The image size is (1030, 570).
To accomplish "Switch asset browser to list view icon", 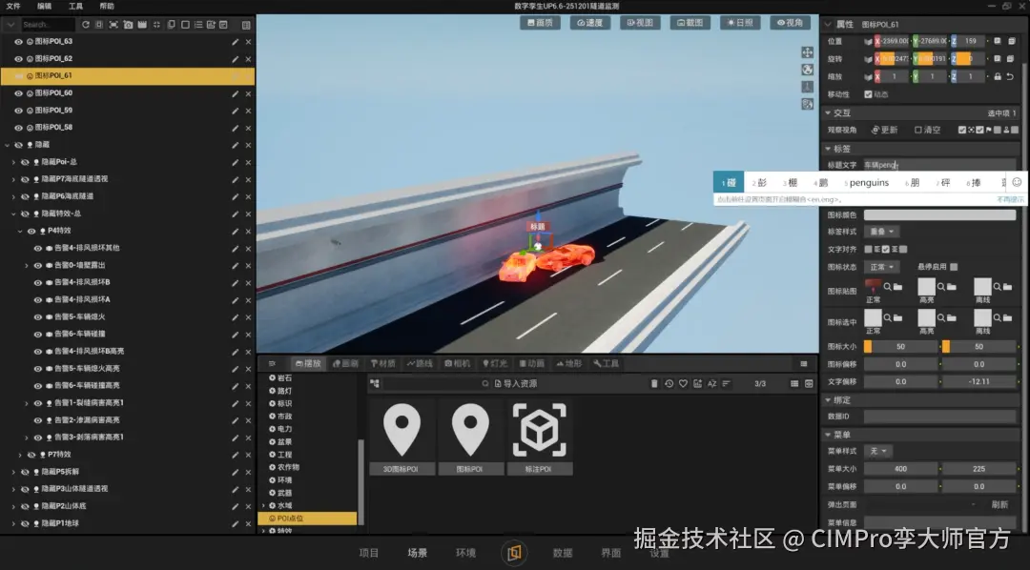I will 794,383.
